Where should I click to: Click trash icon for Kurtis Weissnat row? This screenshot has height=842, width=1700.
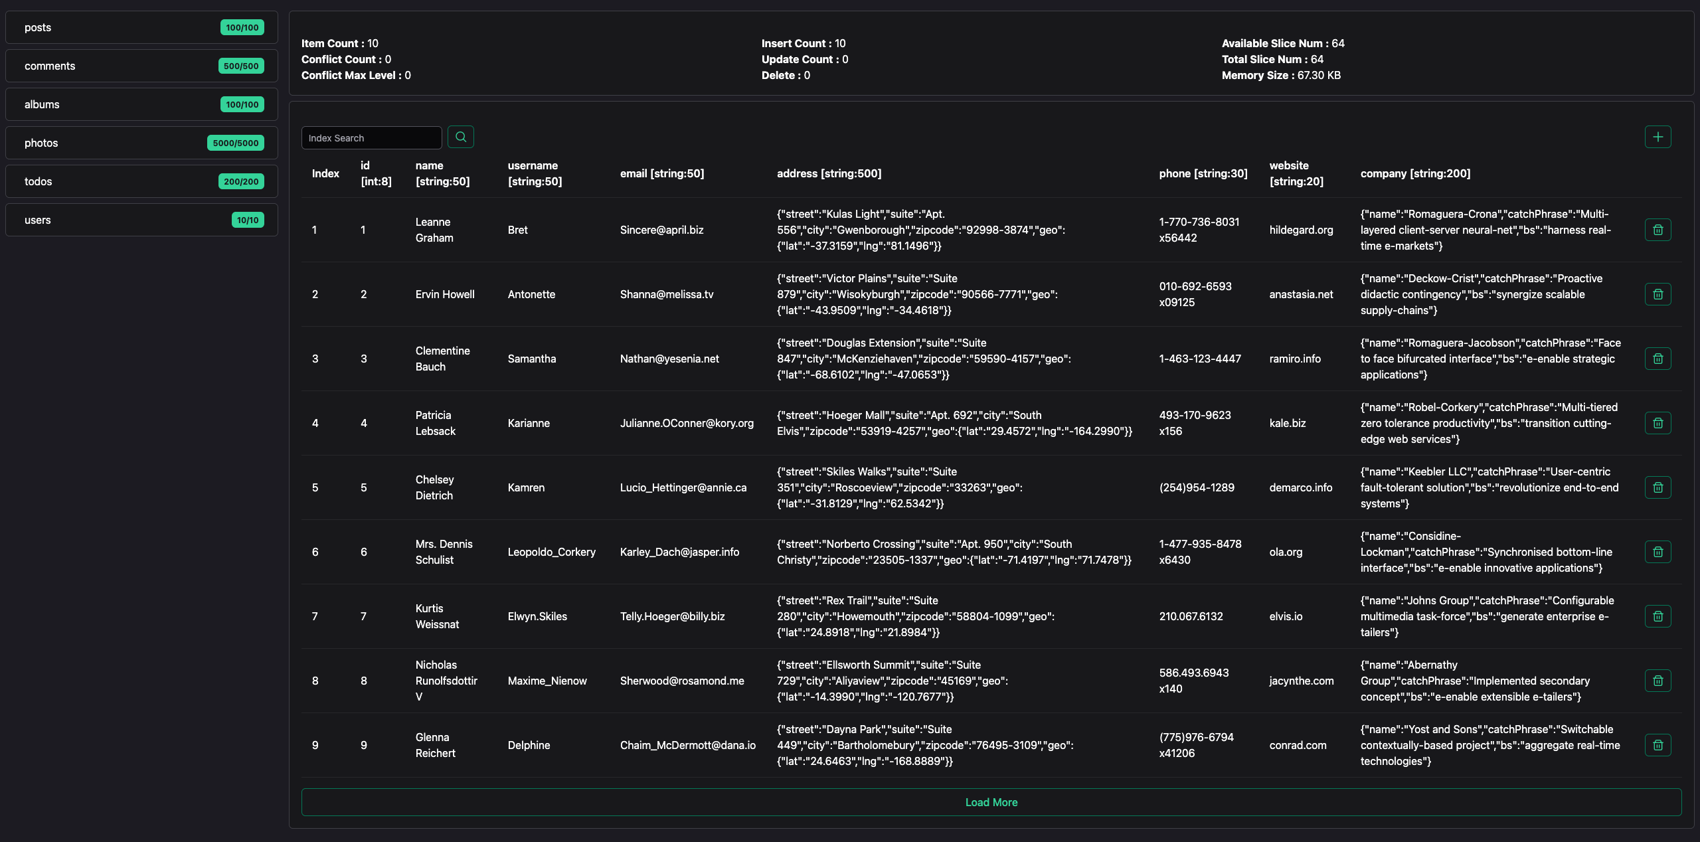(1657, 616)
